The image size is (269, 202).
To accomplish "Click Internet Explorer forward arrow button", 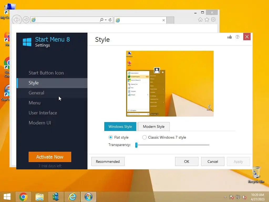I will [x=26, y=20].
